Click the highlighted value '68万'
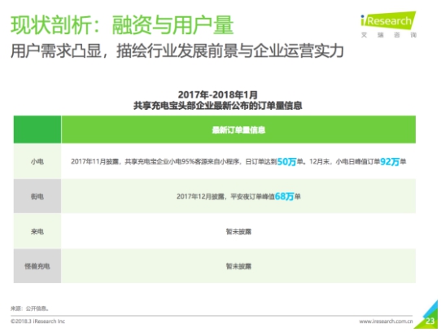The width and height of the screenshot is (441, 332). coord(284,196)
